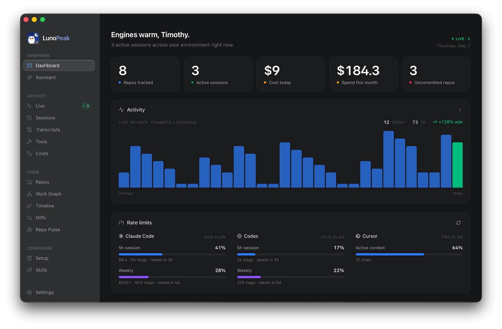Open Costs using the coins icon

click(x=29, y=153)
